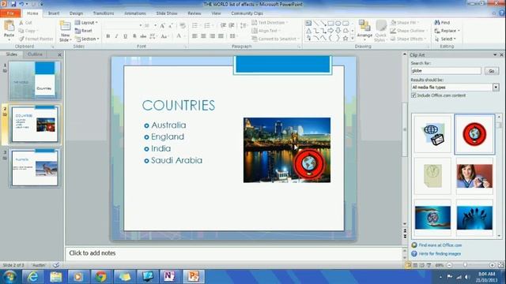Open the File tab
Image resolution: width=506 pixels, height=284 pixels.
click(x=10, y=13)
